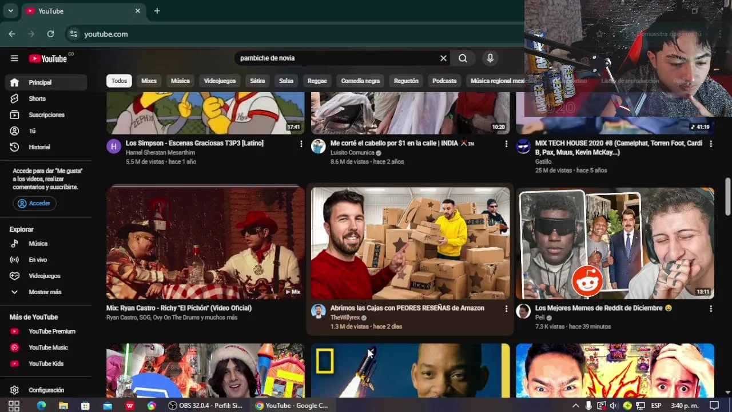Open options menu for Me corté el cabello video
The width and height of the screenshot is (732, 412).
pos(506,144)
